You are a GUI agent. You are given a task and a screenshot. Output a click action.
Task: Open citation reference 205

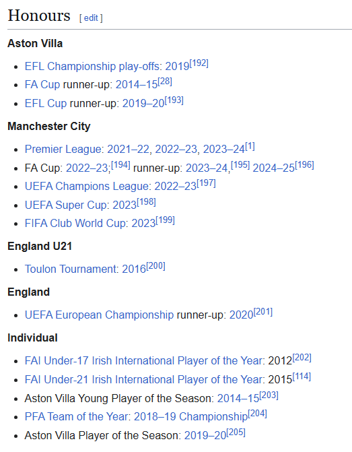236,432
